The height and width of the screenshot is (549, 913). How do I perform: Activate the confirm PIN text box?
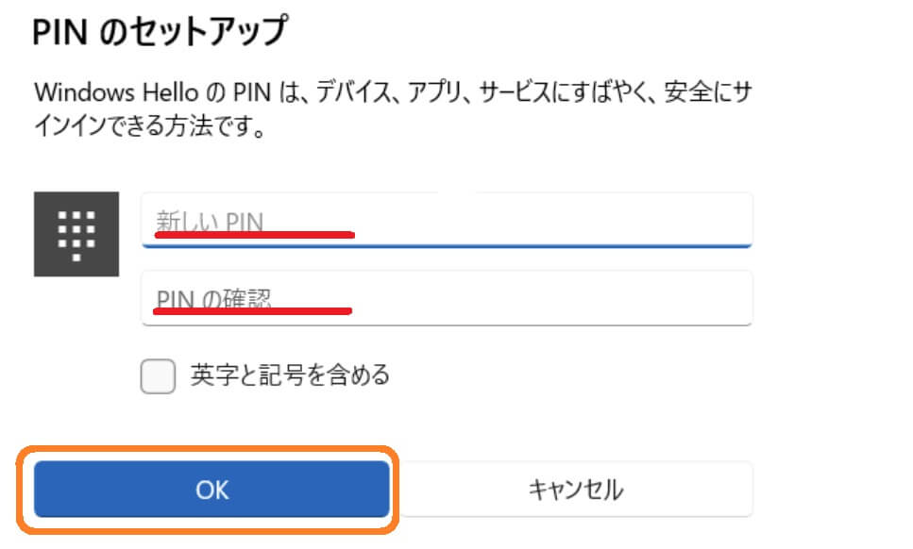pos(448,298)
